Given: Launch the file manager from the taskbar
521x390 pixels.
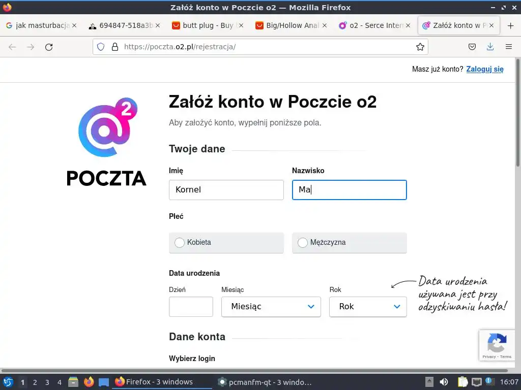Looking at the screenshot, I should [x=73, y=382].
